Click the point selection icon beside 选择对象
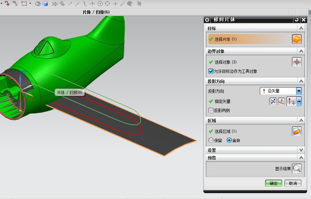This screenshot has height=199, width=311. tap(297, 62)
